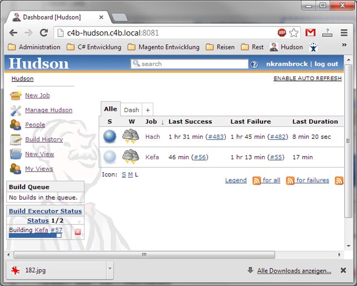Bookmark this page with the star icon
Screen dimensions: 357x286
(294, 33)
